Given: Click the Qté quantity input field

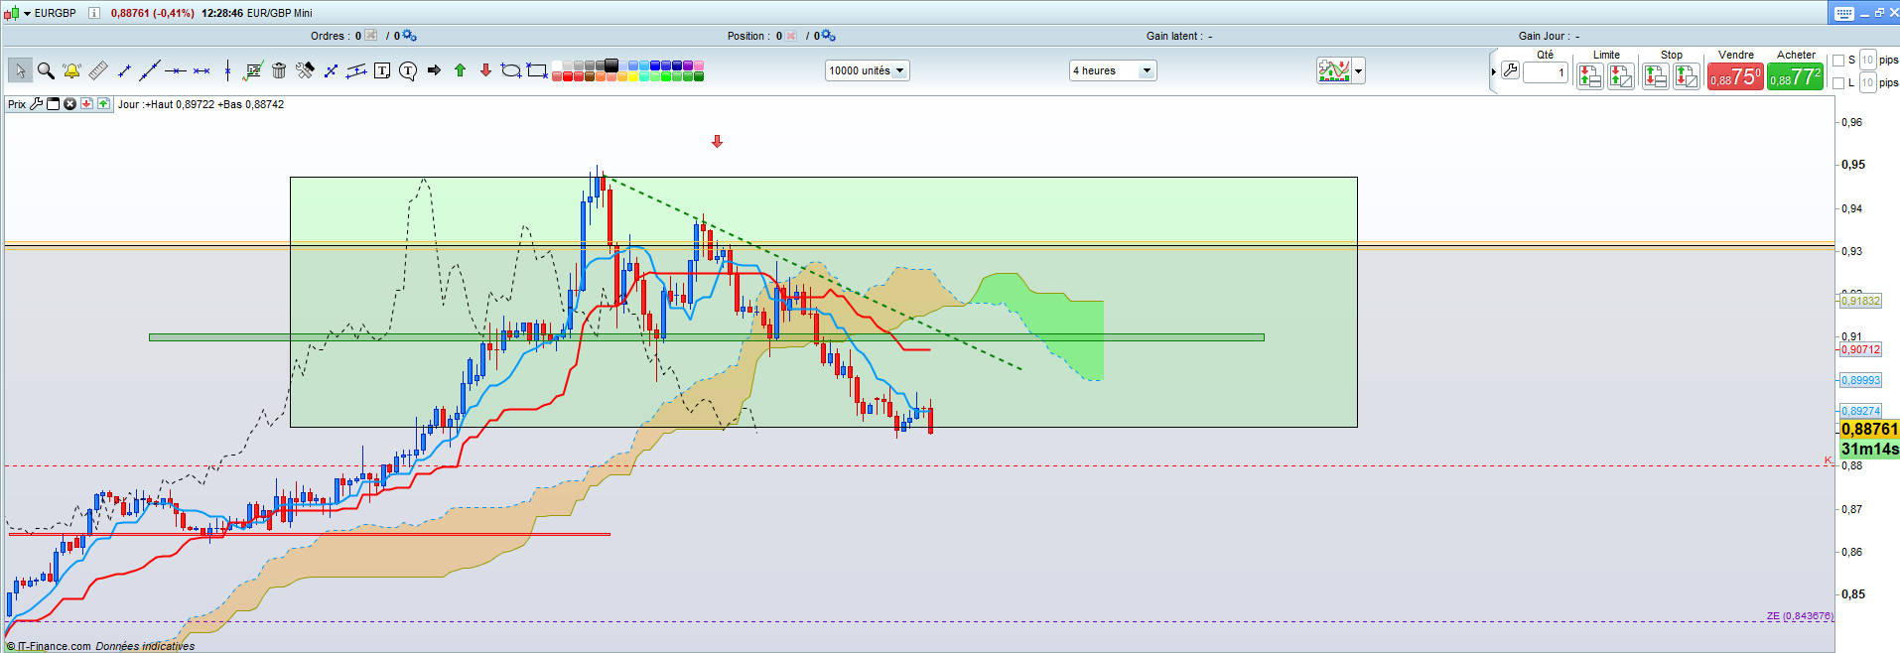Looking at the screenshot, I should click(1545, 72).
